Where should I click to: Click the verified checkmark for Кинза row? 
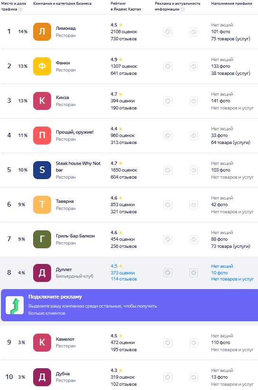pyautogui.click(x=194, y=101)
